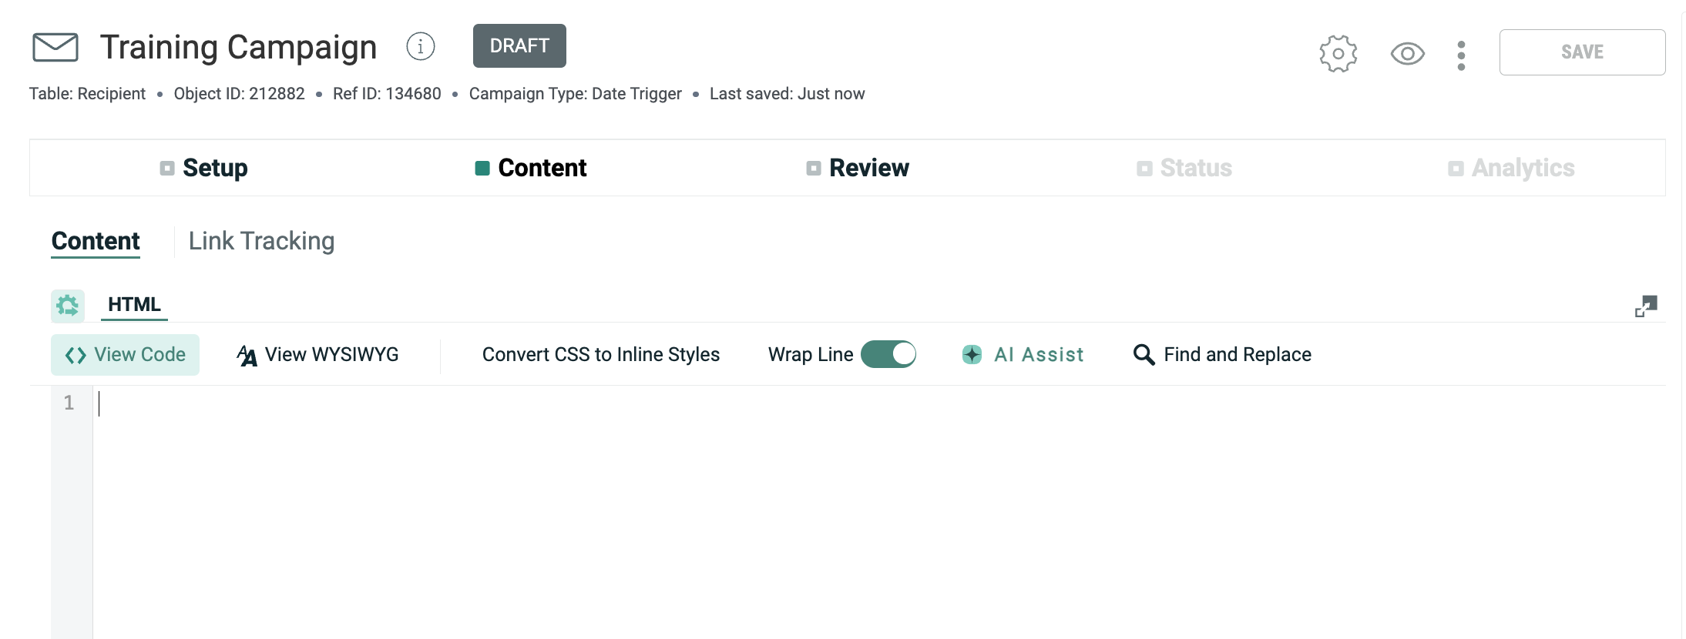1686x639 pixels.
Task: Go to the Setup step
Action: [x=204, y=168]
